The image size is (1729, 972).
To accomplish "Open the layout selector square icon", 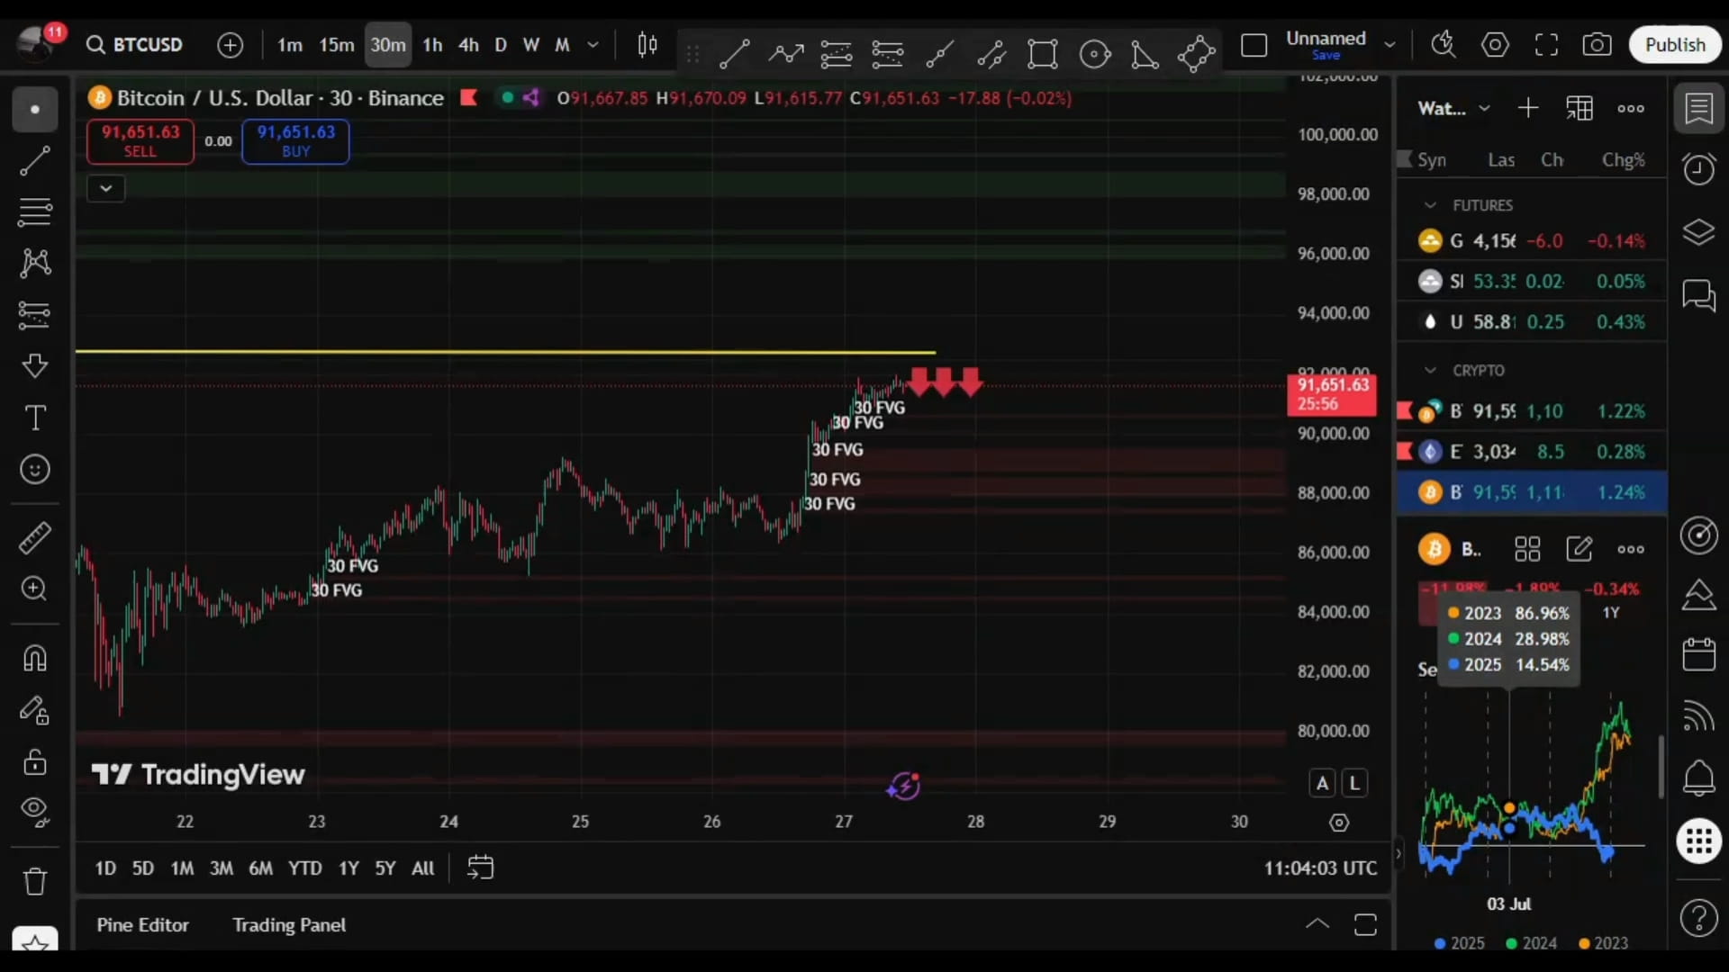I will [1254, 45].
